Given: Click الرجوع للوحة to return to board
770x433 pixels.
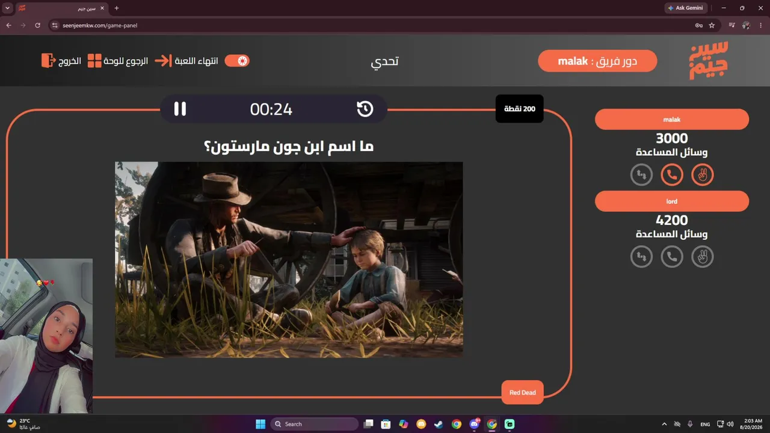Looking at the screenshot, I should (x=118, y=61).
